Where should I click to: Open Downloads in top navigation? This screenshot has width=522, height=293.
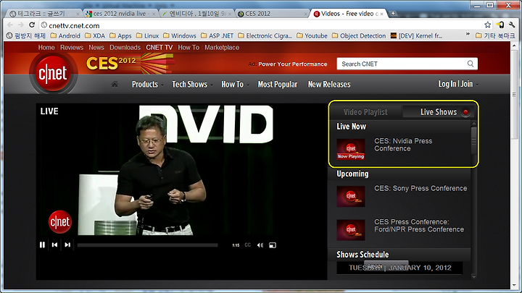[x=125, y=48]
